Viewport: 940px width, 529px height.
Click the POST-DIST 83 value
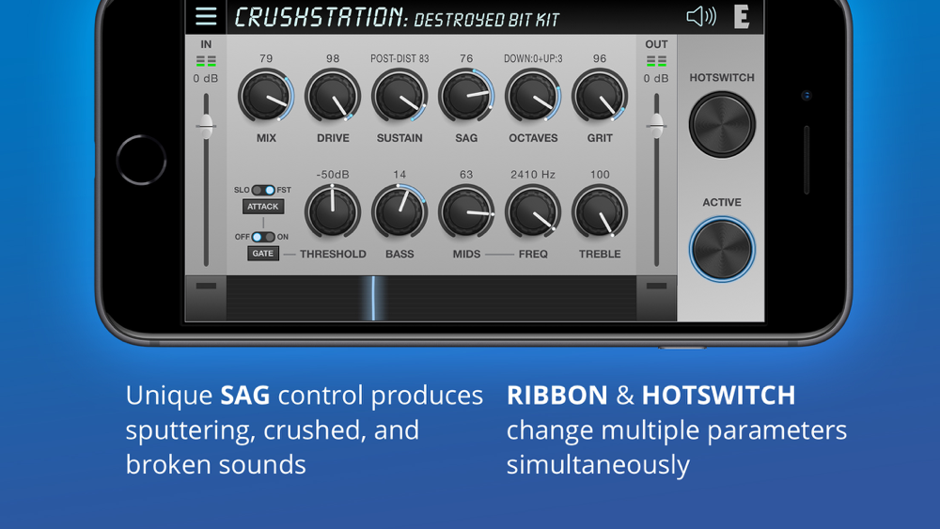coord(399,58)
